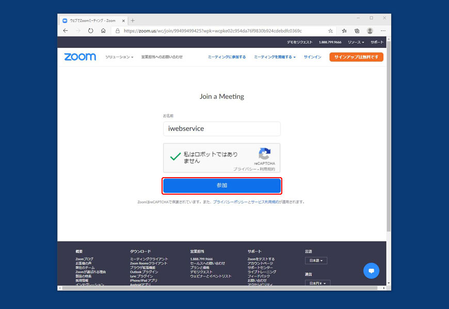The height and width of the screenshot is (309, 449).
Task: Open a new browser tab
Action: pos(133,21)
